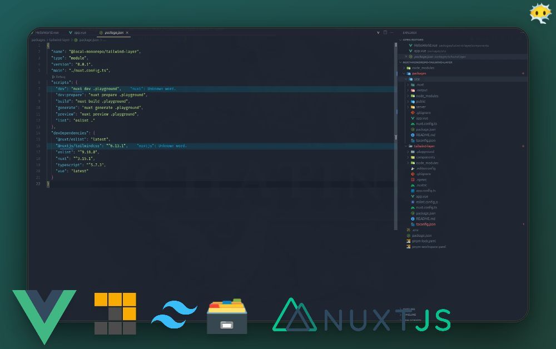
Task: Collapse the tailwind-layer folder
Action: point(406,146)
